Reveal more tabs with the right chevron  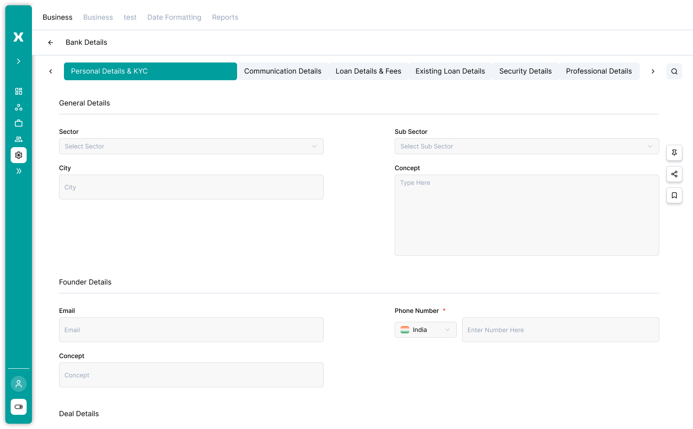click(x=653, y=71)
